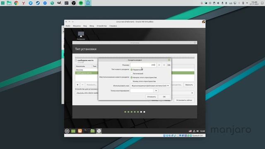Open Telegram from the top panel
The width and height of the screenshot is (265, 149).
click(x=31, y=3)
